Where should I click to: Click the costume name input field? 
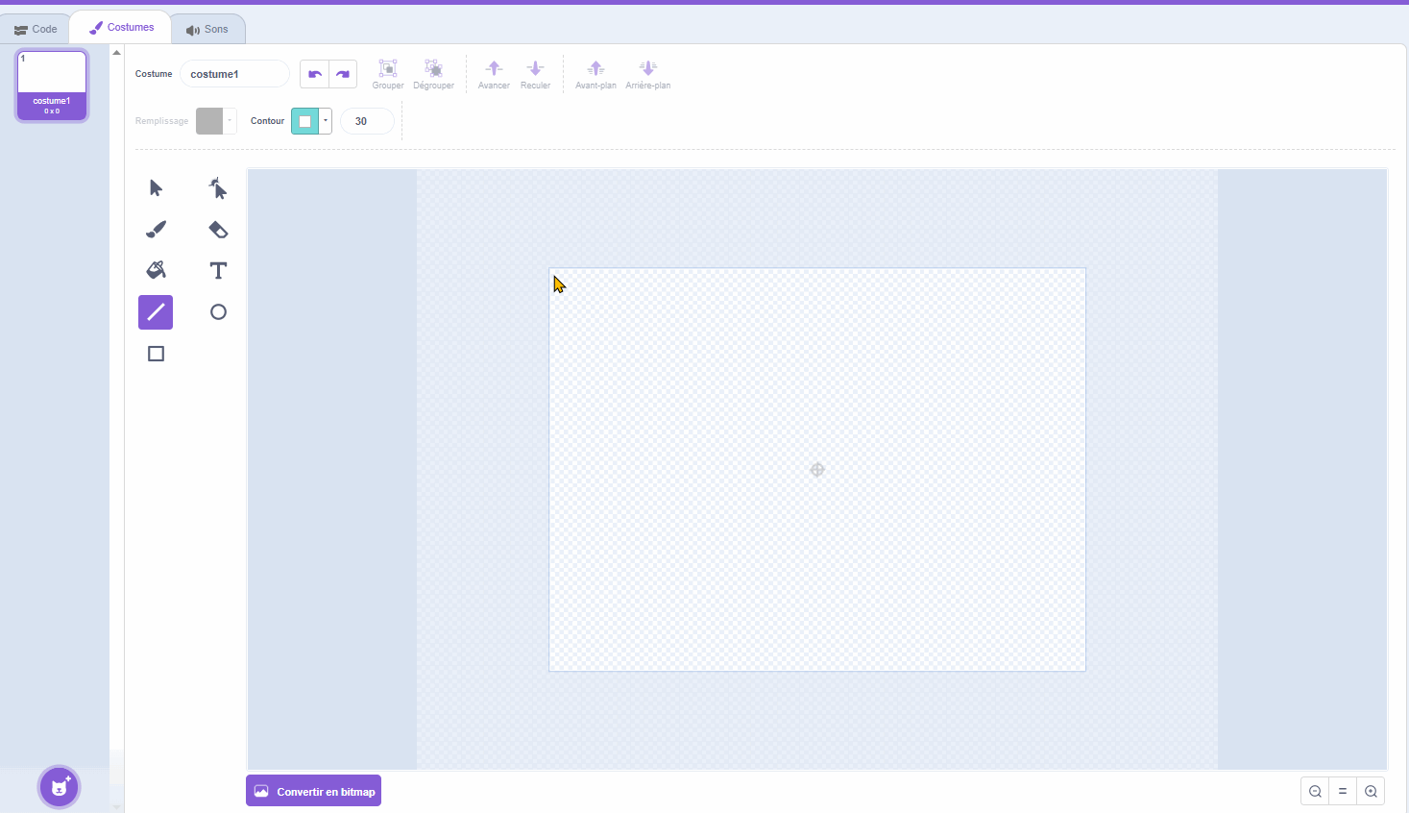(234, 74)
